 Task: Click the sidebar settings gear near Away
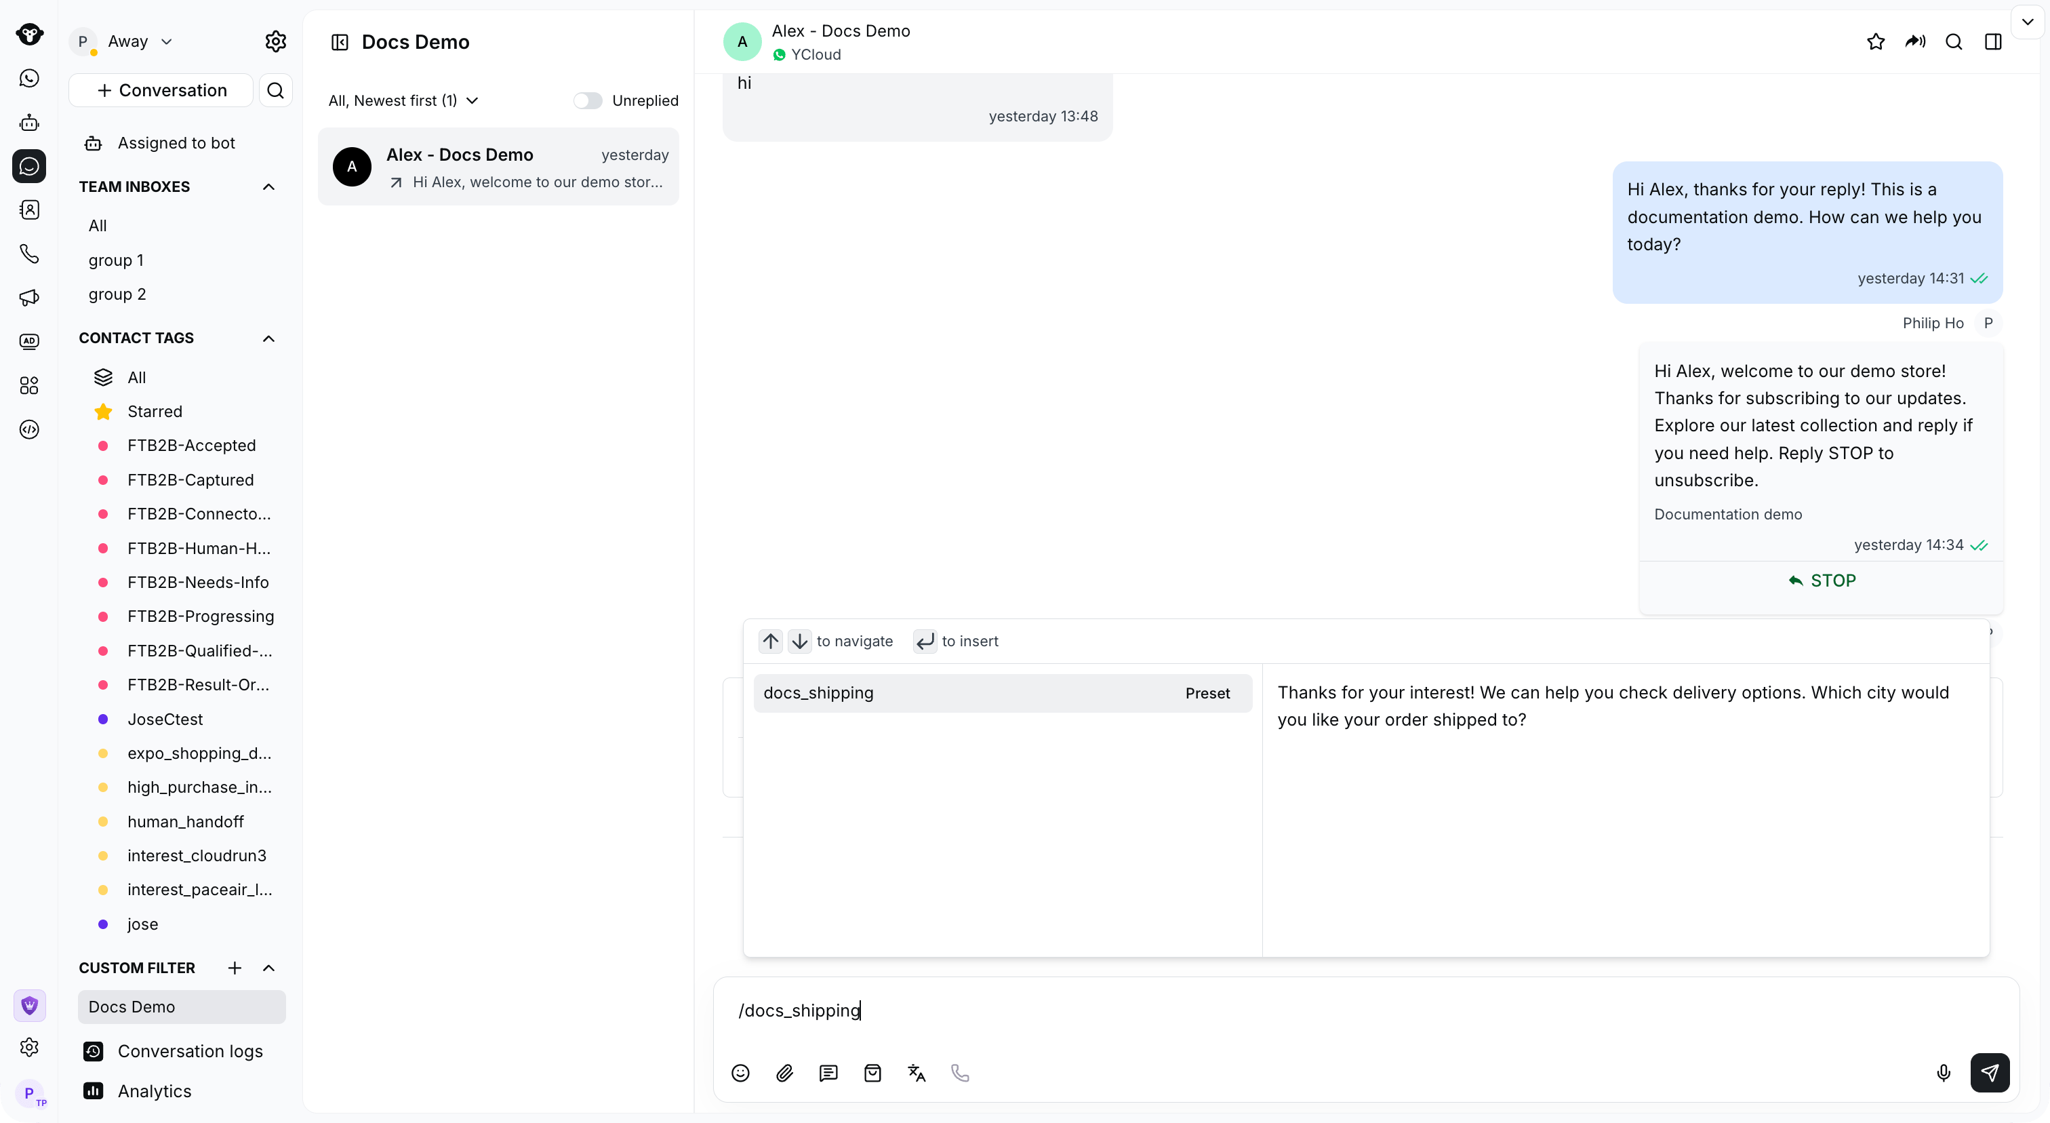click(275, 41)
